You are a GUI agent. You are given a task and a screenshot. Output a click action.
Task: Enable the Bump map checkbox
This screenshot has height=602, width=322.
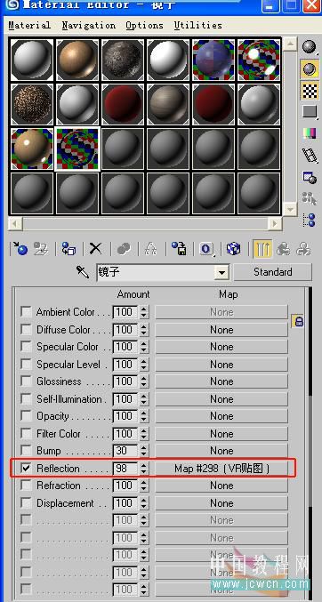tap(26, 451)
